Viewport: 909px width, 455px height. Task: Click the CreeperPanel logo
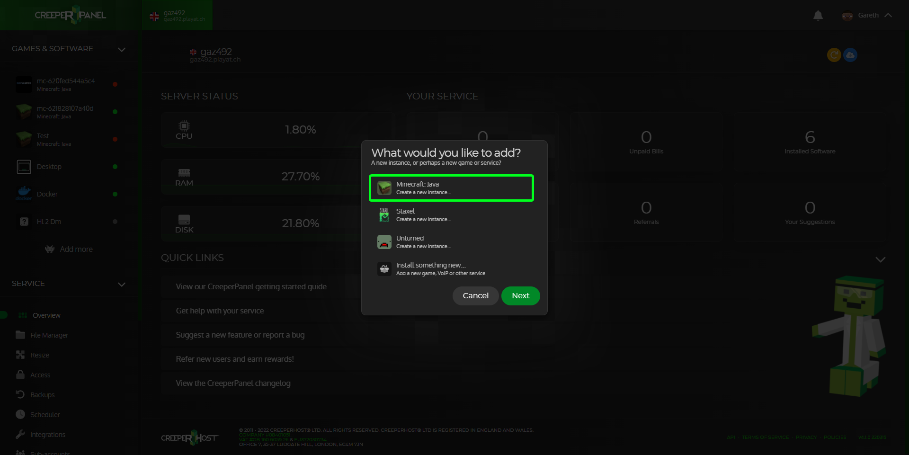[x=71, y=15]
